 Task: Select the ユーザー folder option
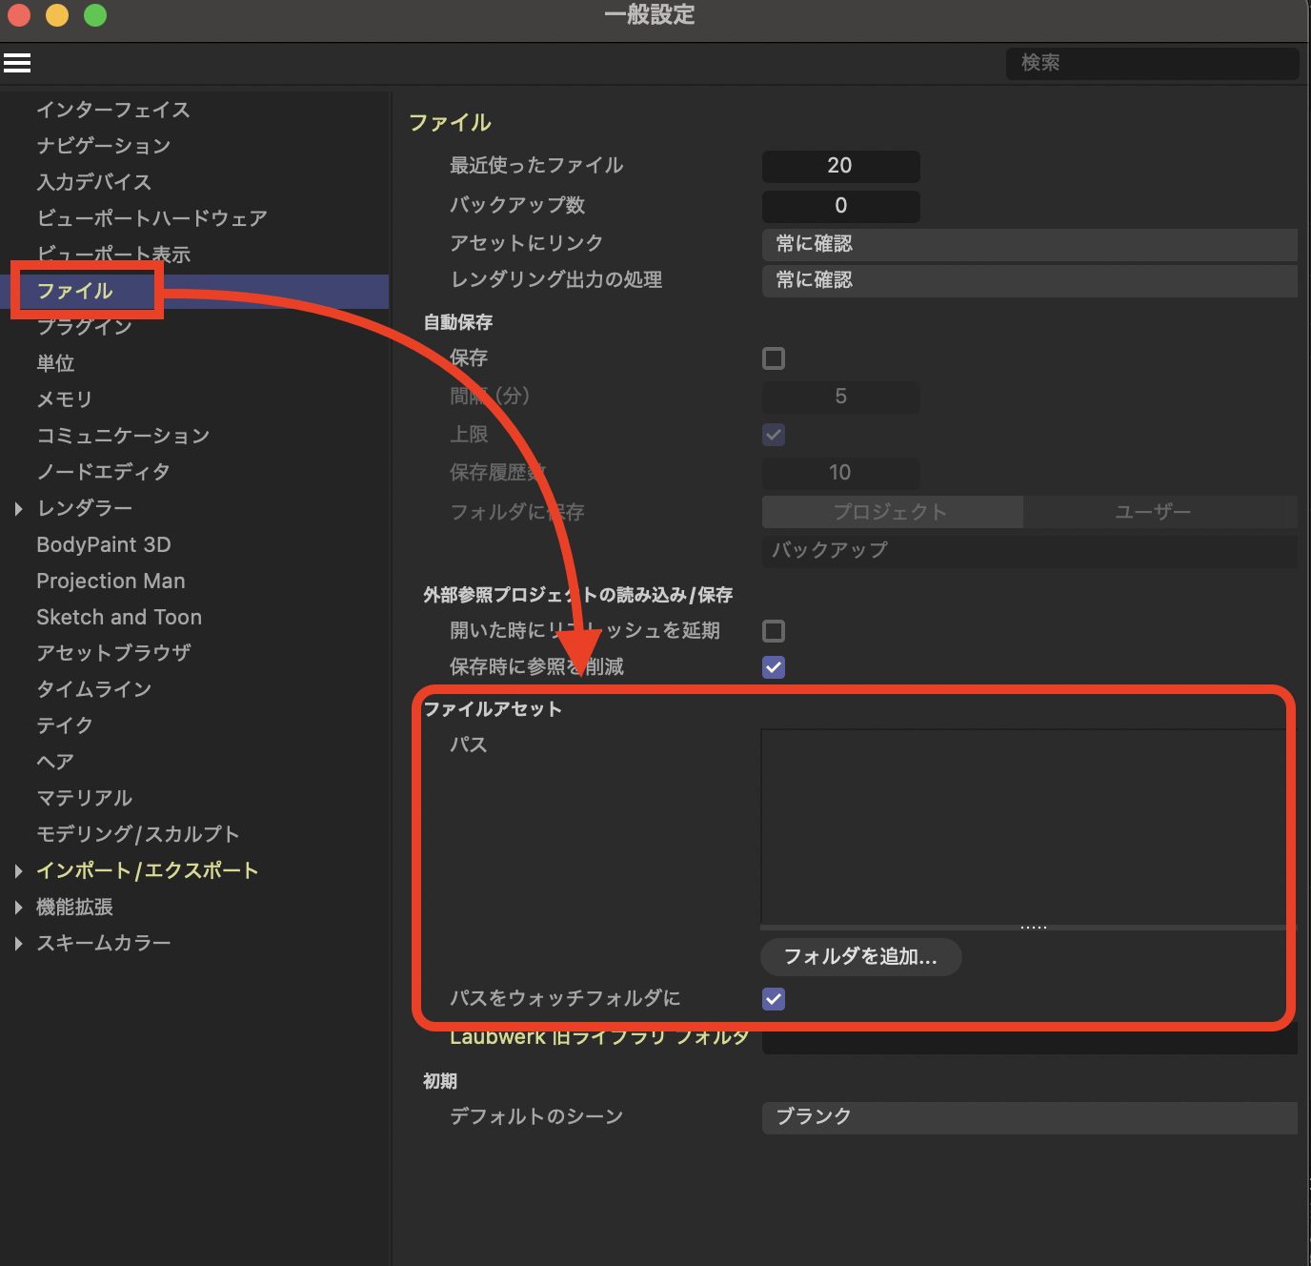click(x=1160, y=512)
